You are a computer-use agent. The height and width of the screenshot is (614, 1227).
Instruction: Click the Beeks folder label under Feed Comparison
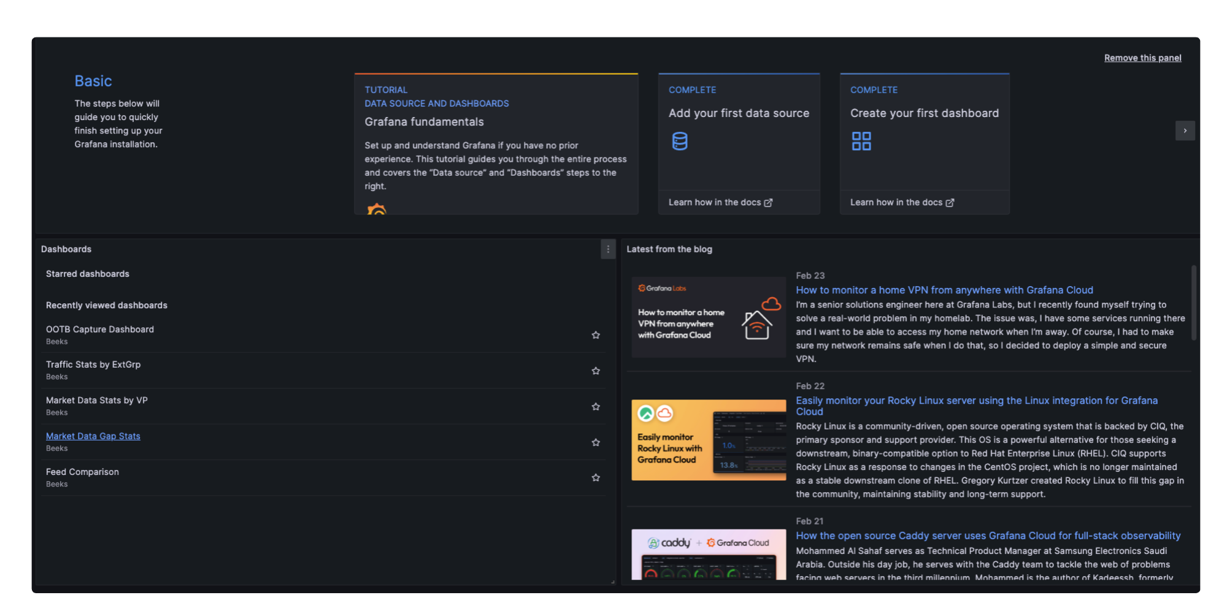pyautogui.click(x=57, y=484)
